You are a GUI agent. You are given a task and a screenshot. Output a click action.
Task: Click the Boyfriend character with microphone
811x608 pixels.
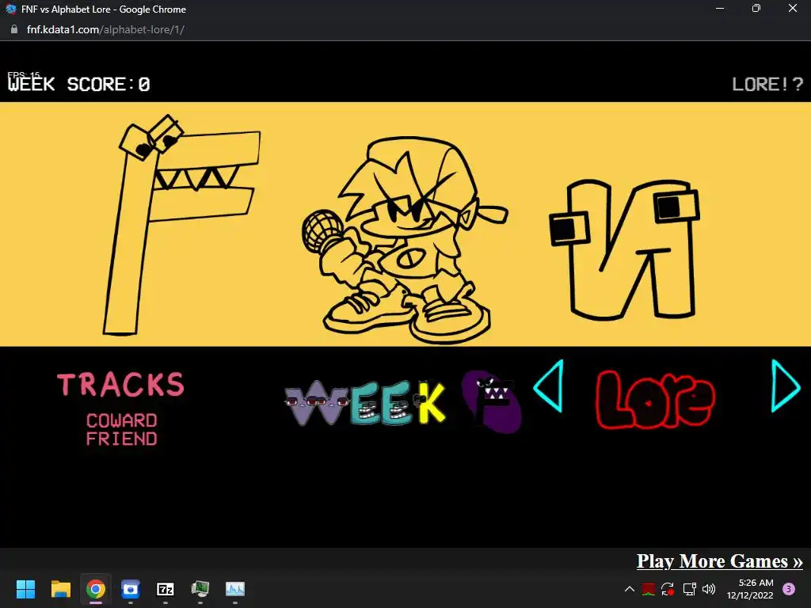pos(405,241)
